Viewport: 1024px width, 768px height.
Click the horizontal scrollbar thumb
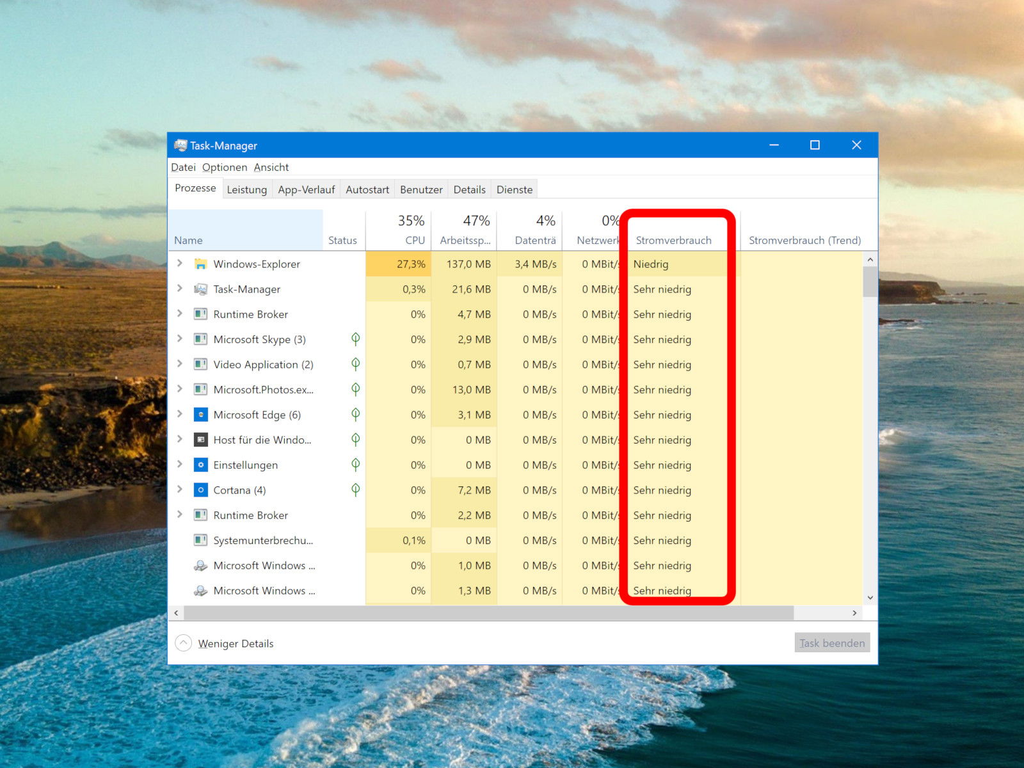(x=488, y=613)
